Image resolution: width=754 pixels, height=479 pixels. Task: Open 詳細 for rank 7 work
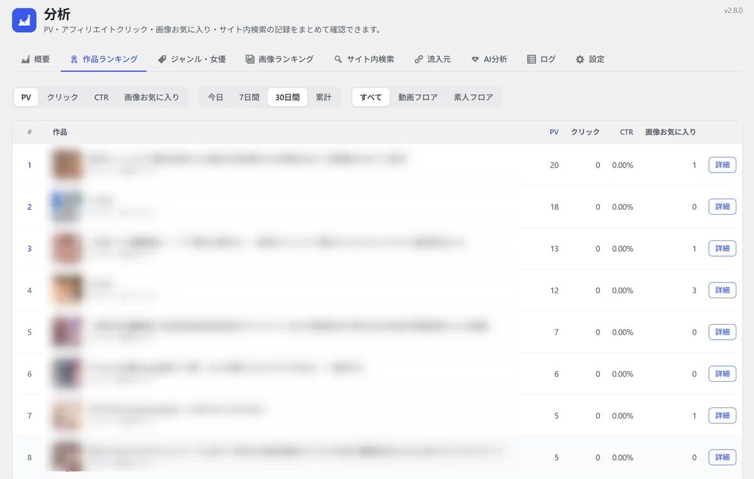tap(723, 416)
